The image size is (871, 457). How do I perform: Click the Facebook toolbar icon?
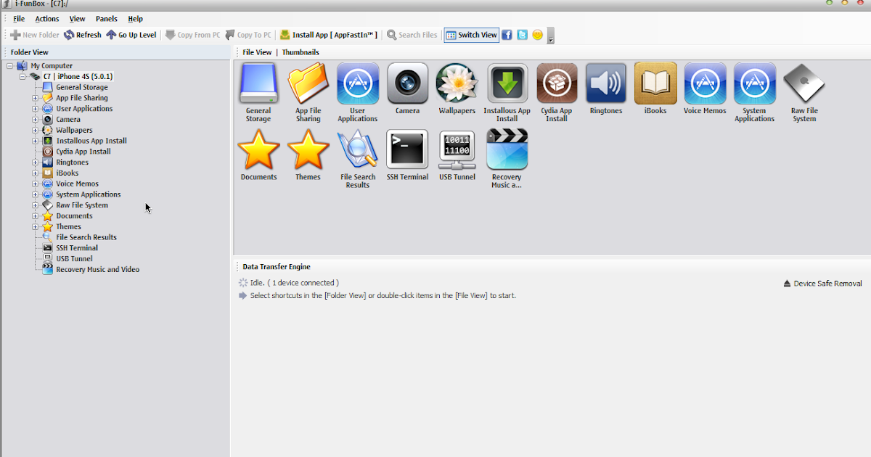click(x=507, y=35)
